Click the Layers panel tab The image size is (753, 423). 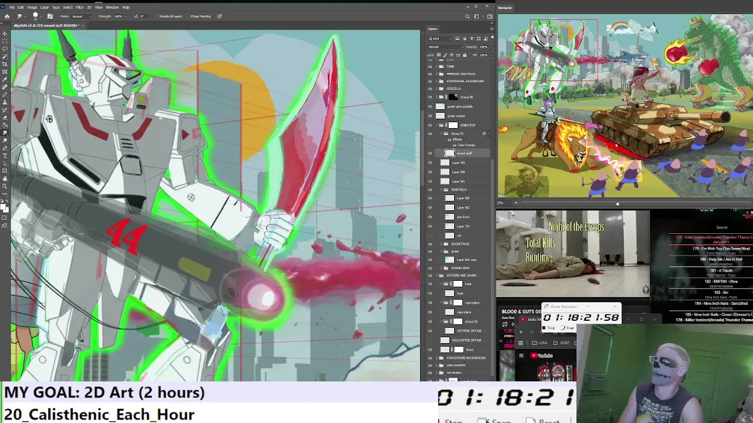click(x=432, y=29)
